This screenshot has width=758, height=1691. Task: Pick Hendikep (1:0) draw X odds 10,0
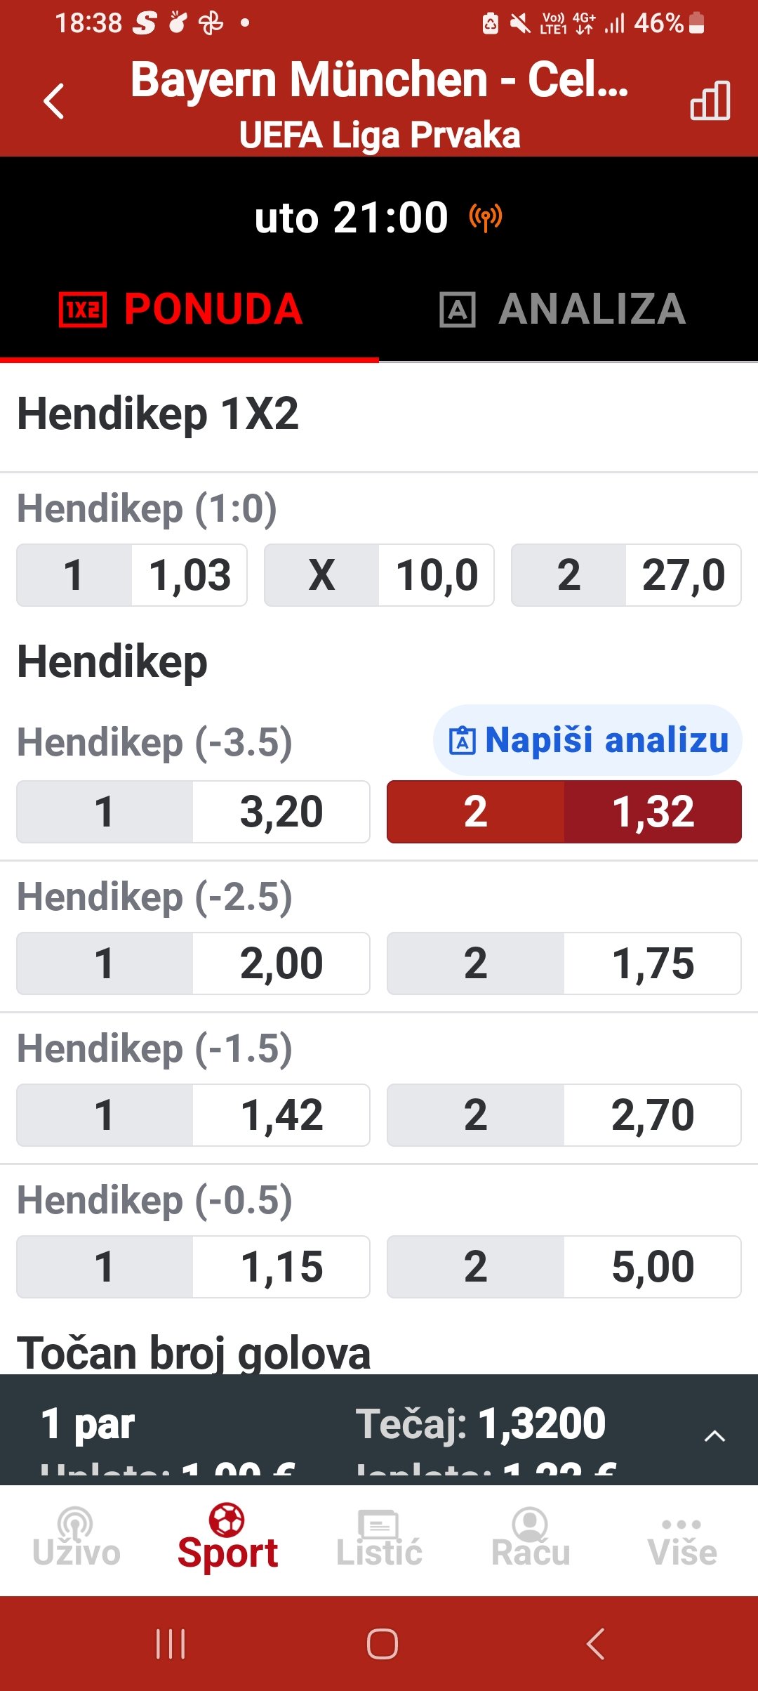379,575
